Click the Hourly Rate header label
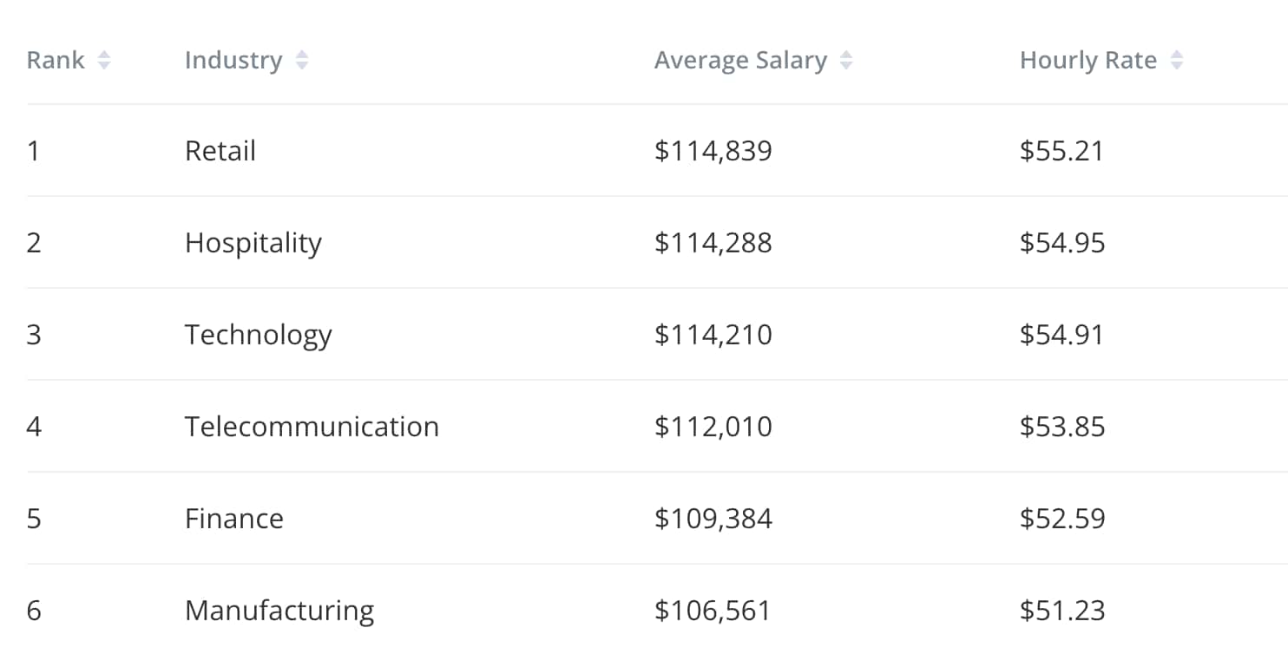Viewport: 1288px width, 654px height. point(1088,61)
